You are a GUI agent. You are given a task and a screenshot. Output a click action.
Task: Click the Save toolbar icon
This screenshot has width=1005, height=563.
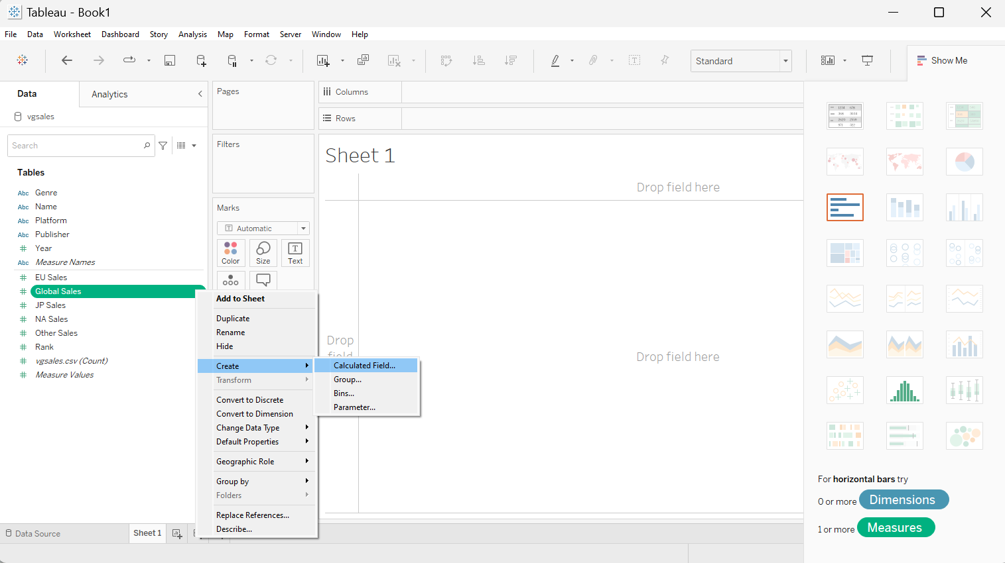tap(170, 60)
